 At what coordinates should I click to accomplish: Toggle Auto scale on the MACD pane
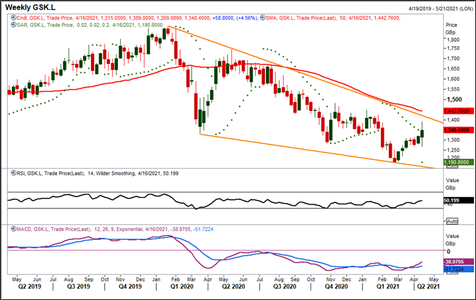pyautogui.click(x=452, y=272)
